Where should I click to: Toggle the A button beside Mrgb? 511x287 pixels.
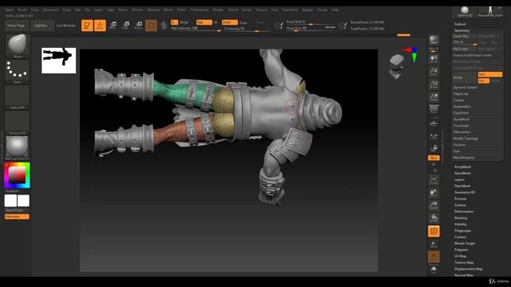point(174,22)
